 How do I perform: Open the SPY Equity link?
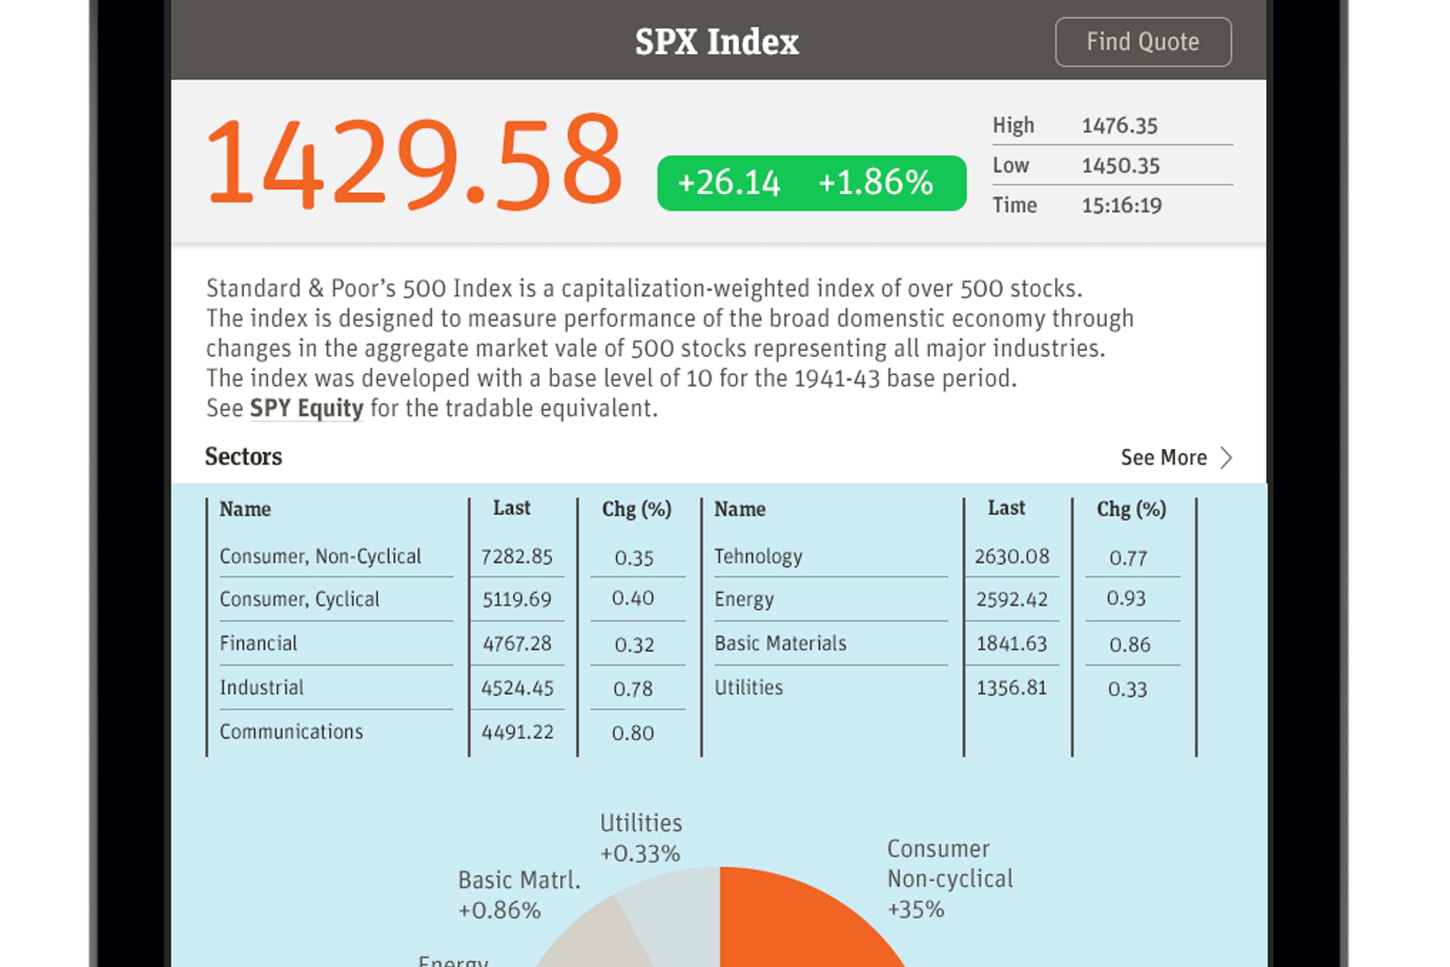coord(306,408)
